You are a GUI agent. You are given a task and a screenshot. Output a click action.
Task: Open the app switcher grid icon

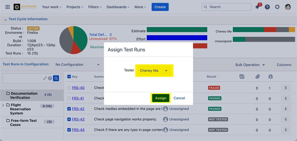tap(8, 7)
